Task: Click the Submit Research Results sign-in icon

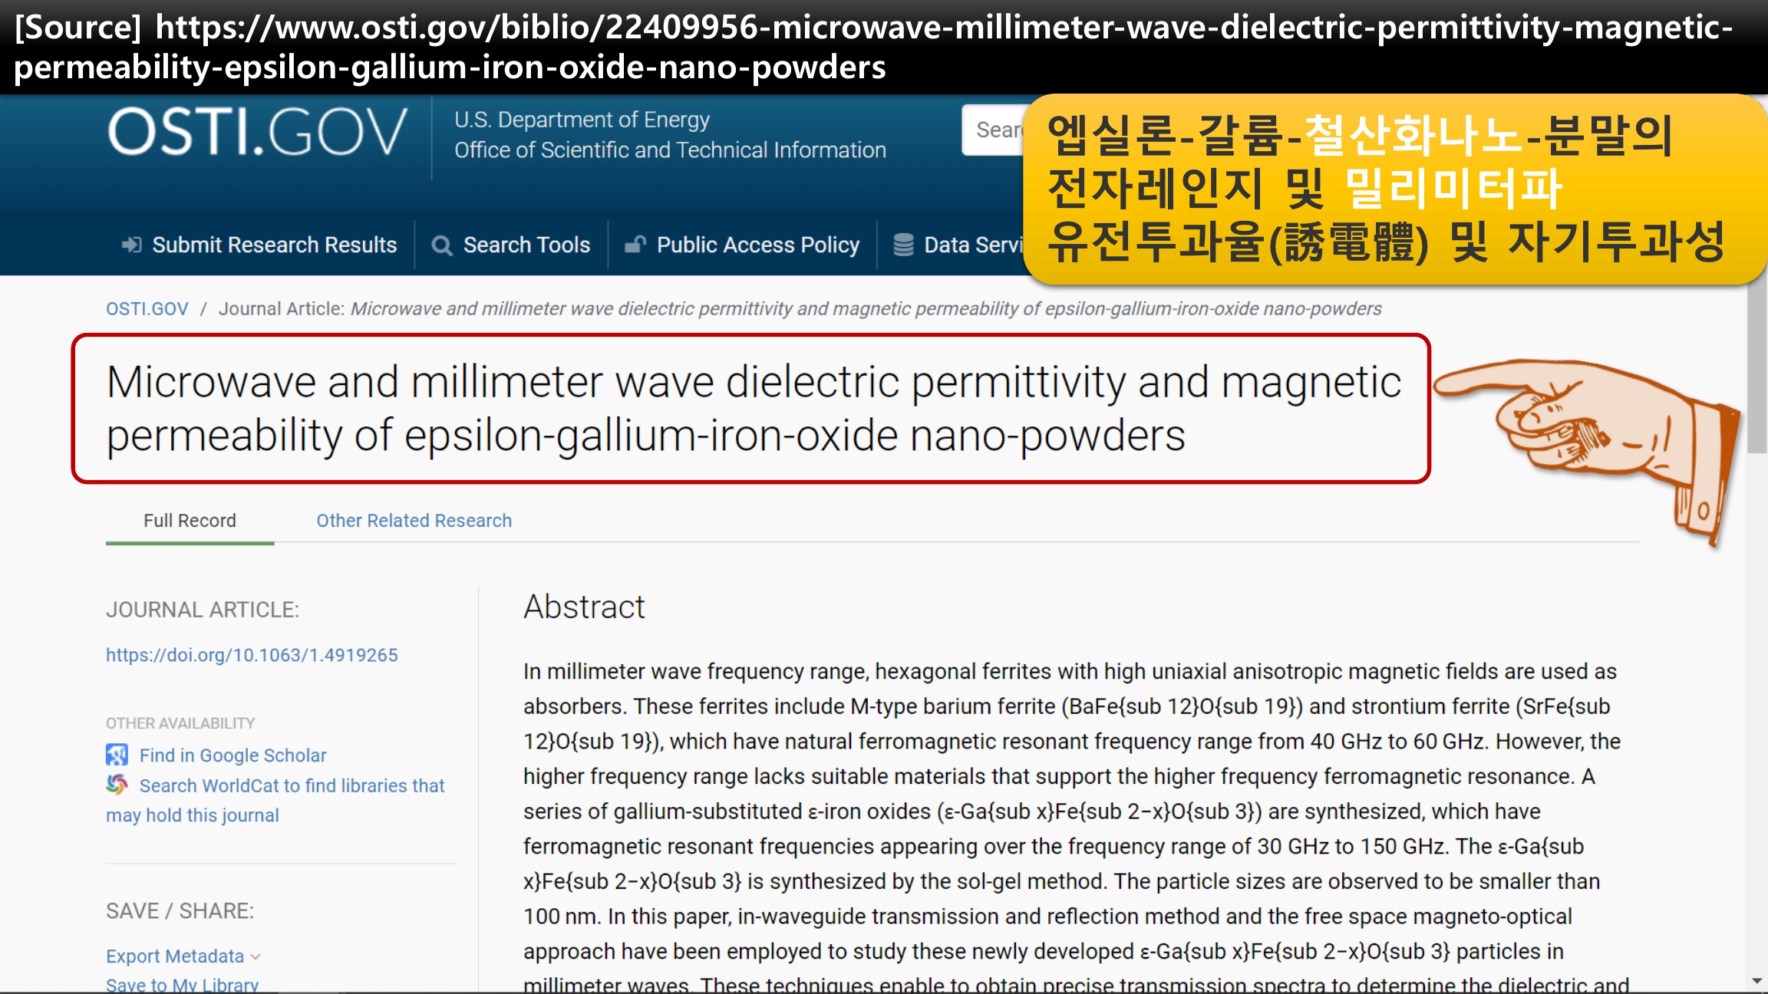Action: point(131,245)
